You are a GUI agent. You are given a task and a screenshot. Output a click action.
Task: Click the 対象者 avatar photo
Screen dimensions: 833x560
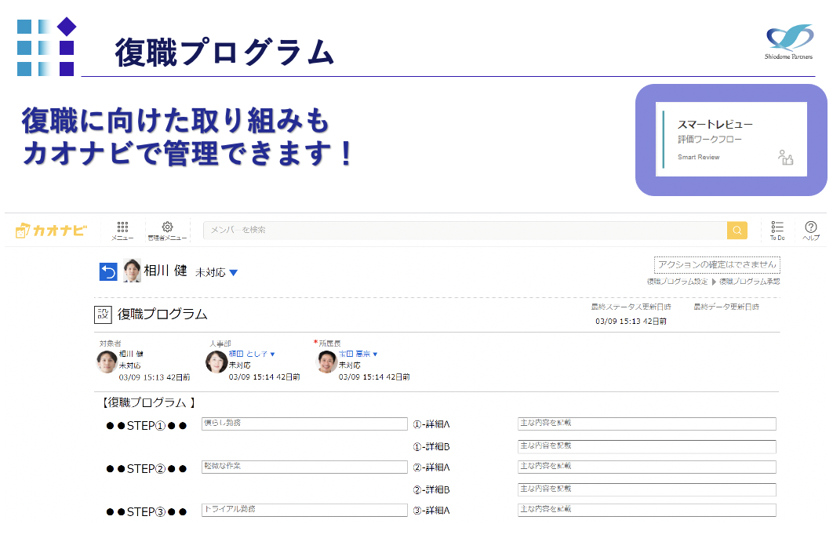pos(107,362)
